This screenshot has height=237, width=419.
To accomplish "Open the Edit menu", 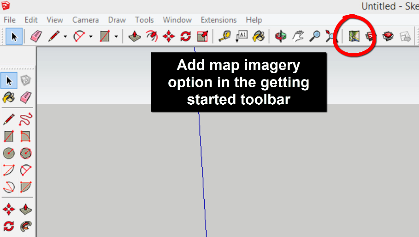I will pyautogui.click(x=31, y=20).
